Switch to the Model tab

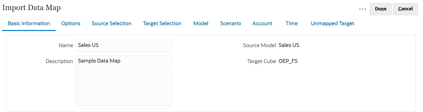point(201,23)
